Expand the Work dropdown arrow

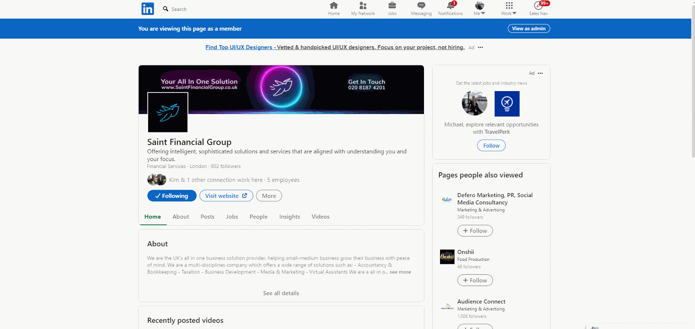click(x=514, y=13)
